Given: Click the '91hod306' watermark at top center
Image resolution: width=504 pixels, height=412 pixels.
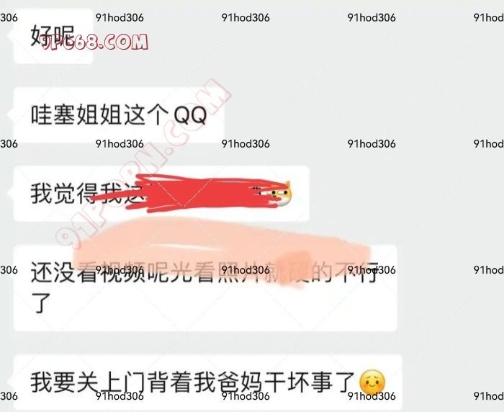Looking at the screenshot, I should tap(246, 17).
